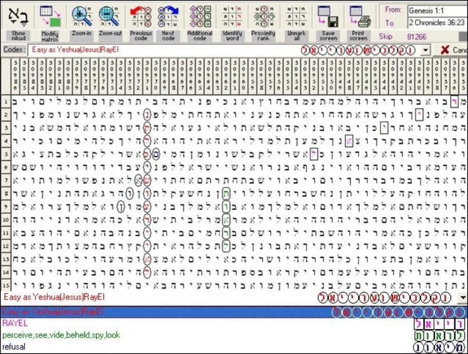Go to Previous code icon
The image size is (468, 354).
click(141, 17)
